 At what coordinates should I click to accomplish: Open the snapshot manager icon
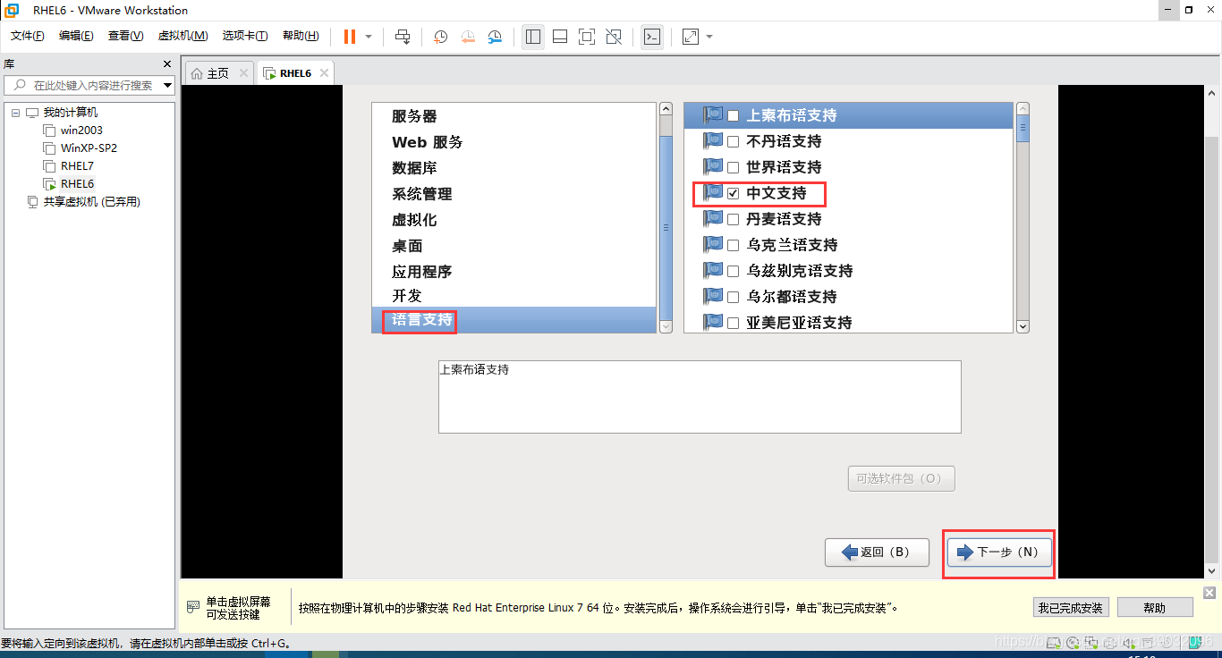coord(495,37)
